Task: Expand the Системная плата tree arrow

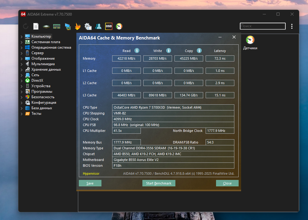Action: (x=22, y=42)
